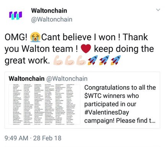
Task: Click the last rocket emoji
Action: point(116,60)
